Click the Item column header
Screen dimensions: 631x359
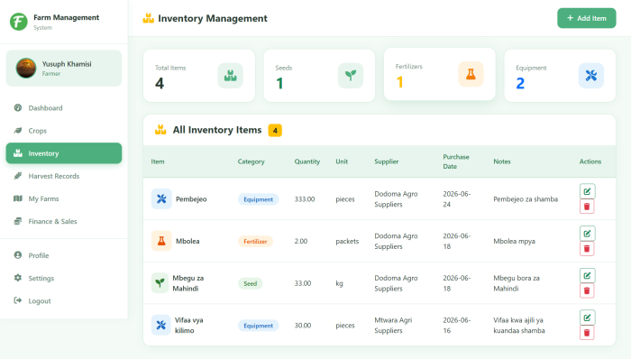(x=158, y=161)
